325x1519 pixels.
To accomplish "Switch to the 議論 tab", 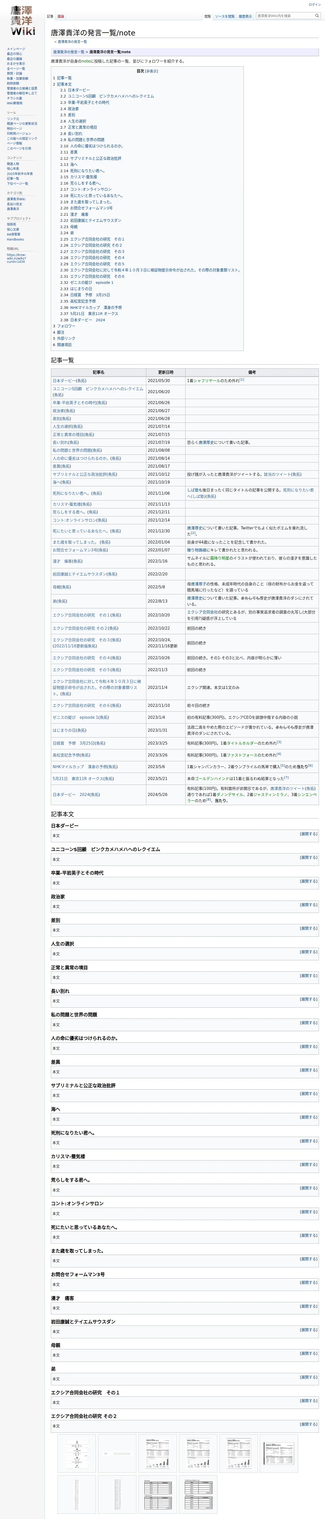I will pyautogui.click(x=61, y=16).
